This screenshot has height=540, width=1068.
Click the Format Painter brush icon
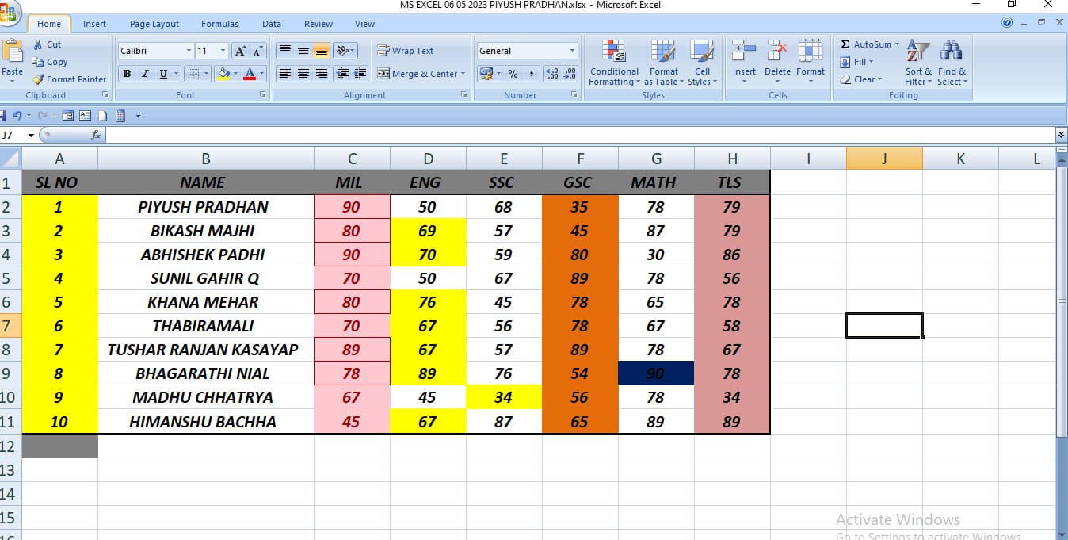tap(39, 79)
